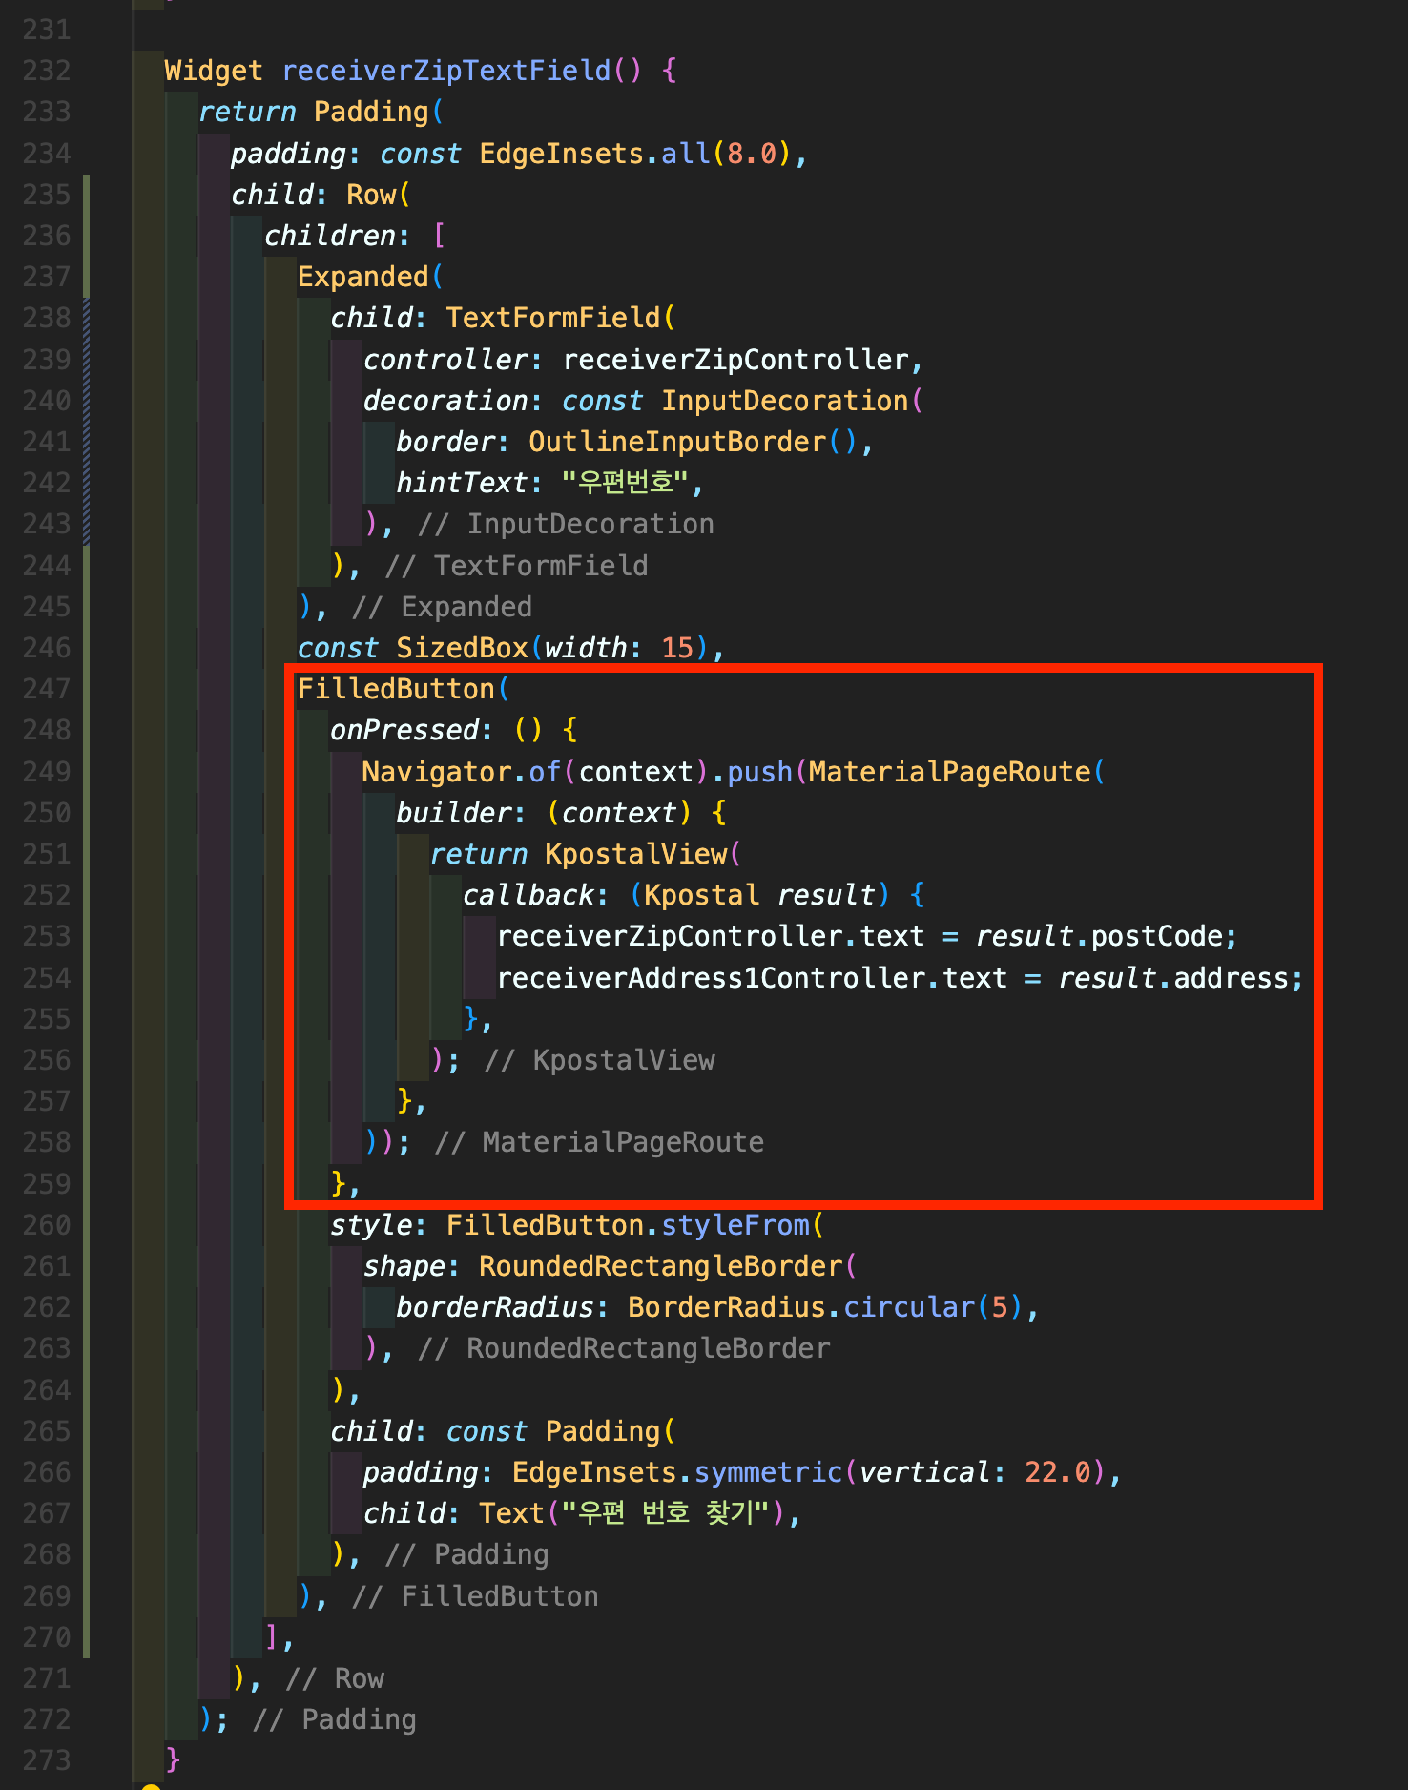Click the OutlineInputBorder constructor
Image resolution: width=1408 pixels, height=1790 pixels.
(677, 442)
